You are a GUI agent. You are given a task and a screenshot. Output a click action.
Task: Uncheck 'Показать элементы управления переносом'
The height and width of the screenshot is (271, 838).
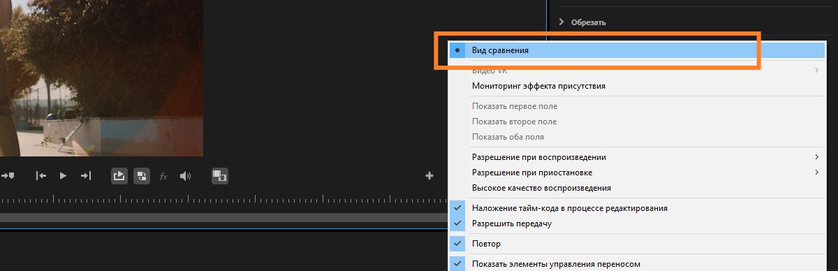(x=636, y=264)
